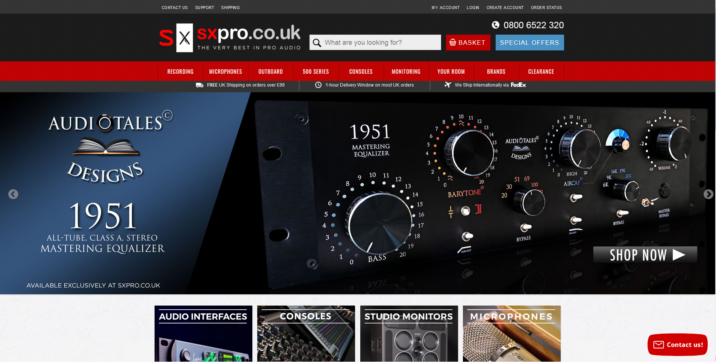The height and width of the screenshot is (362, 716).
Task: Click the delivery truck shipping icon
Action: [x=200, y=85]
